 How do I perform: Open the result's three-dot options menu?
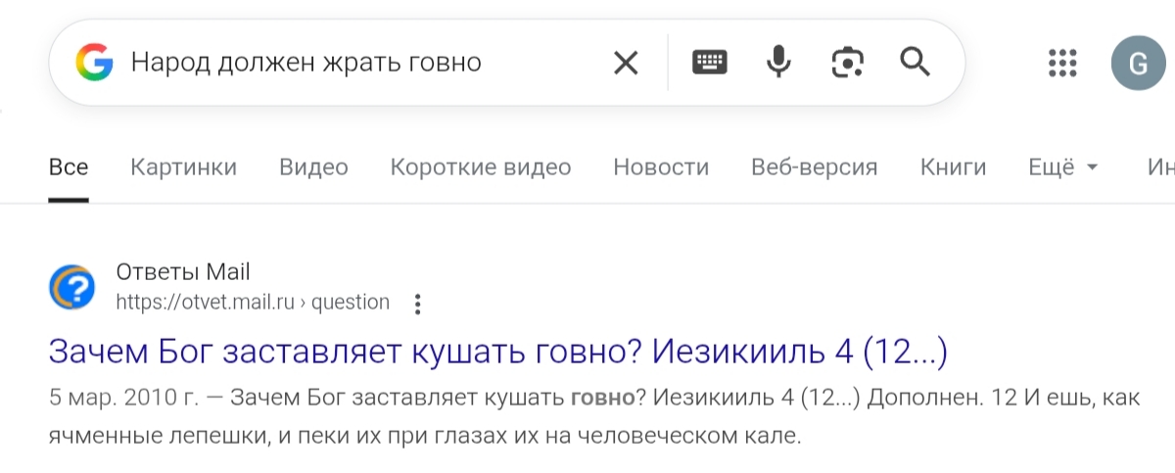(418, 304)
